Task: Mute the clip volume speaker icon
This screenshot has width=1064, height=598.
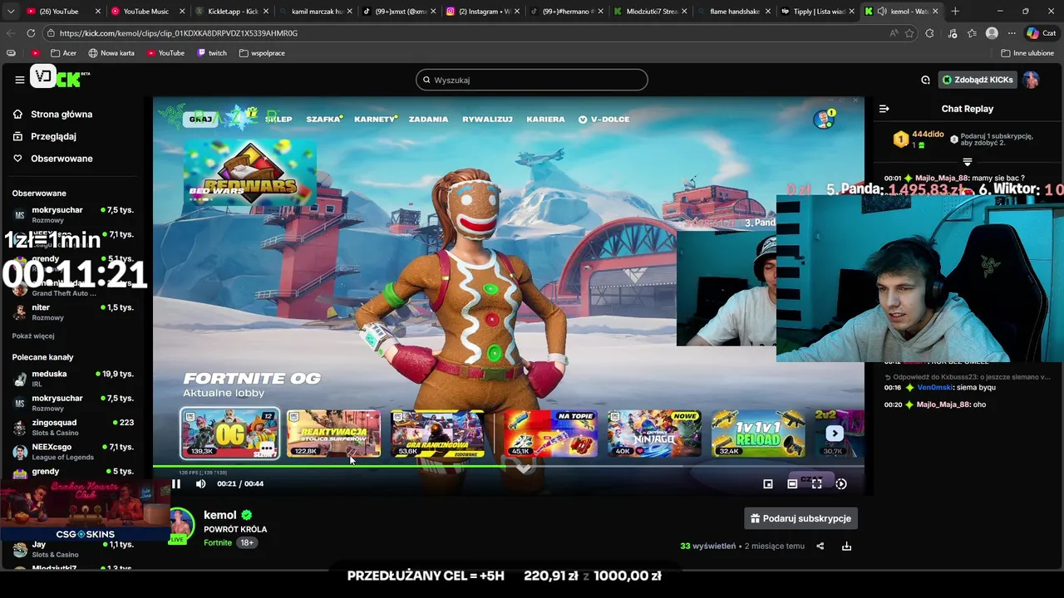Action: click(200, 483)
